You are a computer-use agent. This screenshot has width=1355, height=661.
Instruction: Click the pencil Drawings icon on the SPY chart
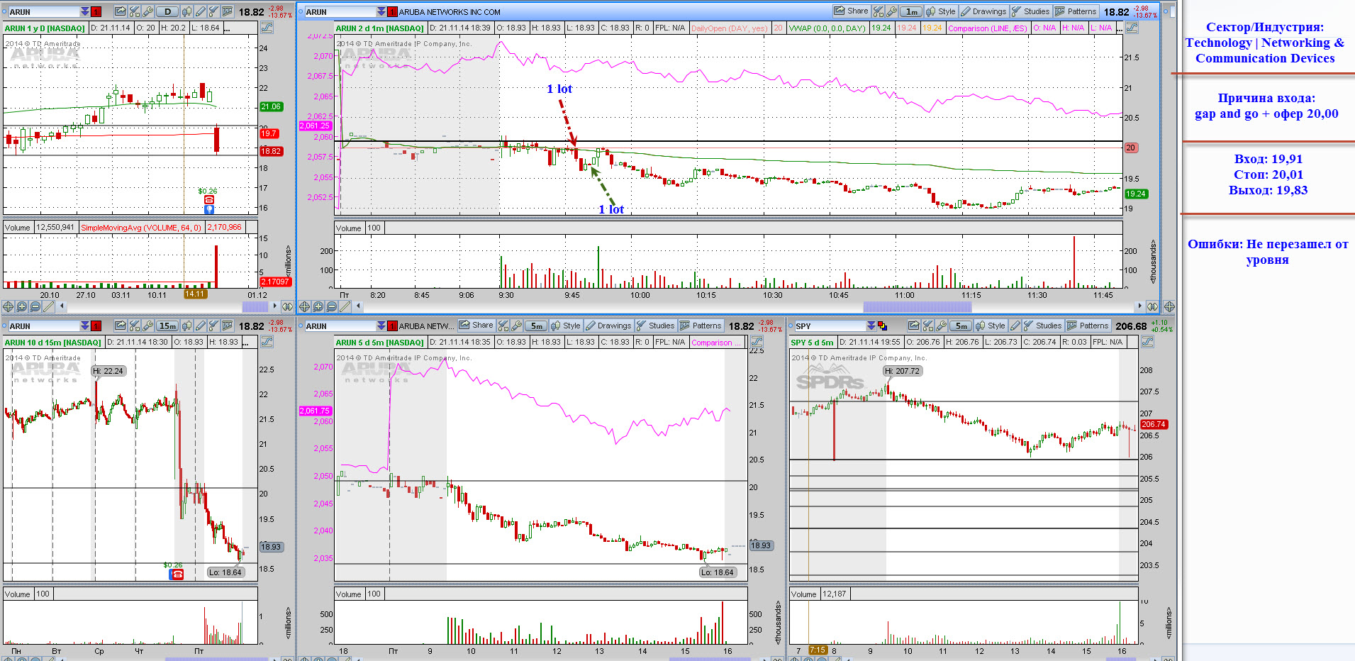click(1015, 326)
